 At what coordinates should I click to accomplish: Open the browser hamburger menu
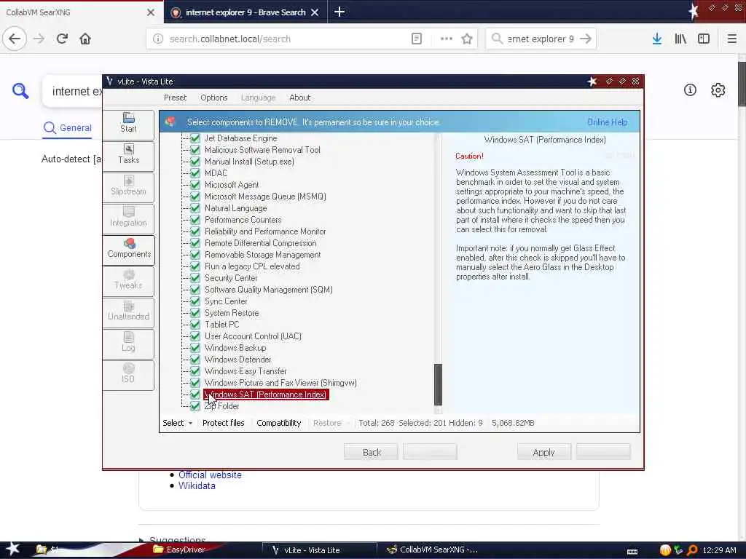pyautogui.click(x=731, y=39)
